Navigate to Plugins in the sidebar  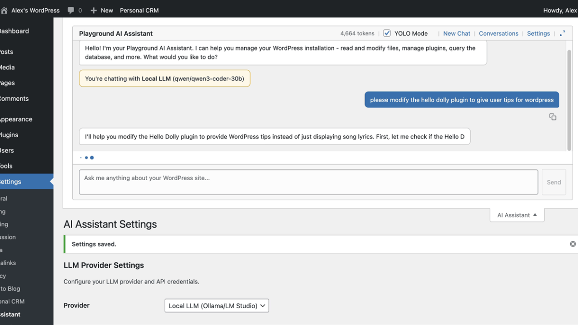tap(10, 134)
